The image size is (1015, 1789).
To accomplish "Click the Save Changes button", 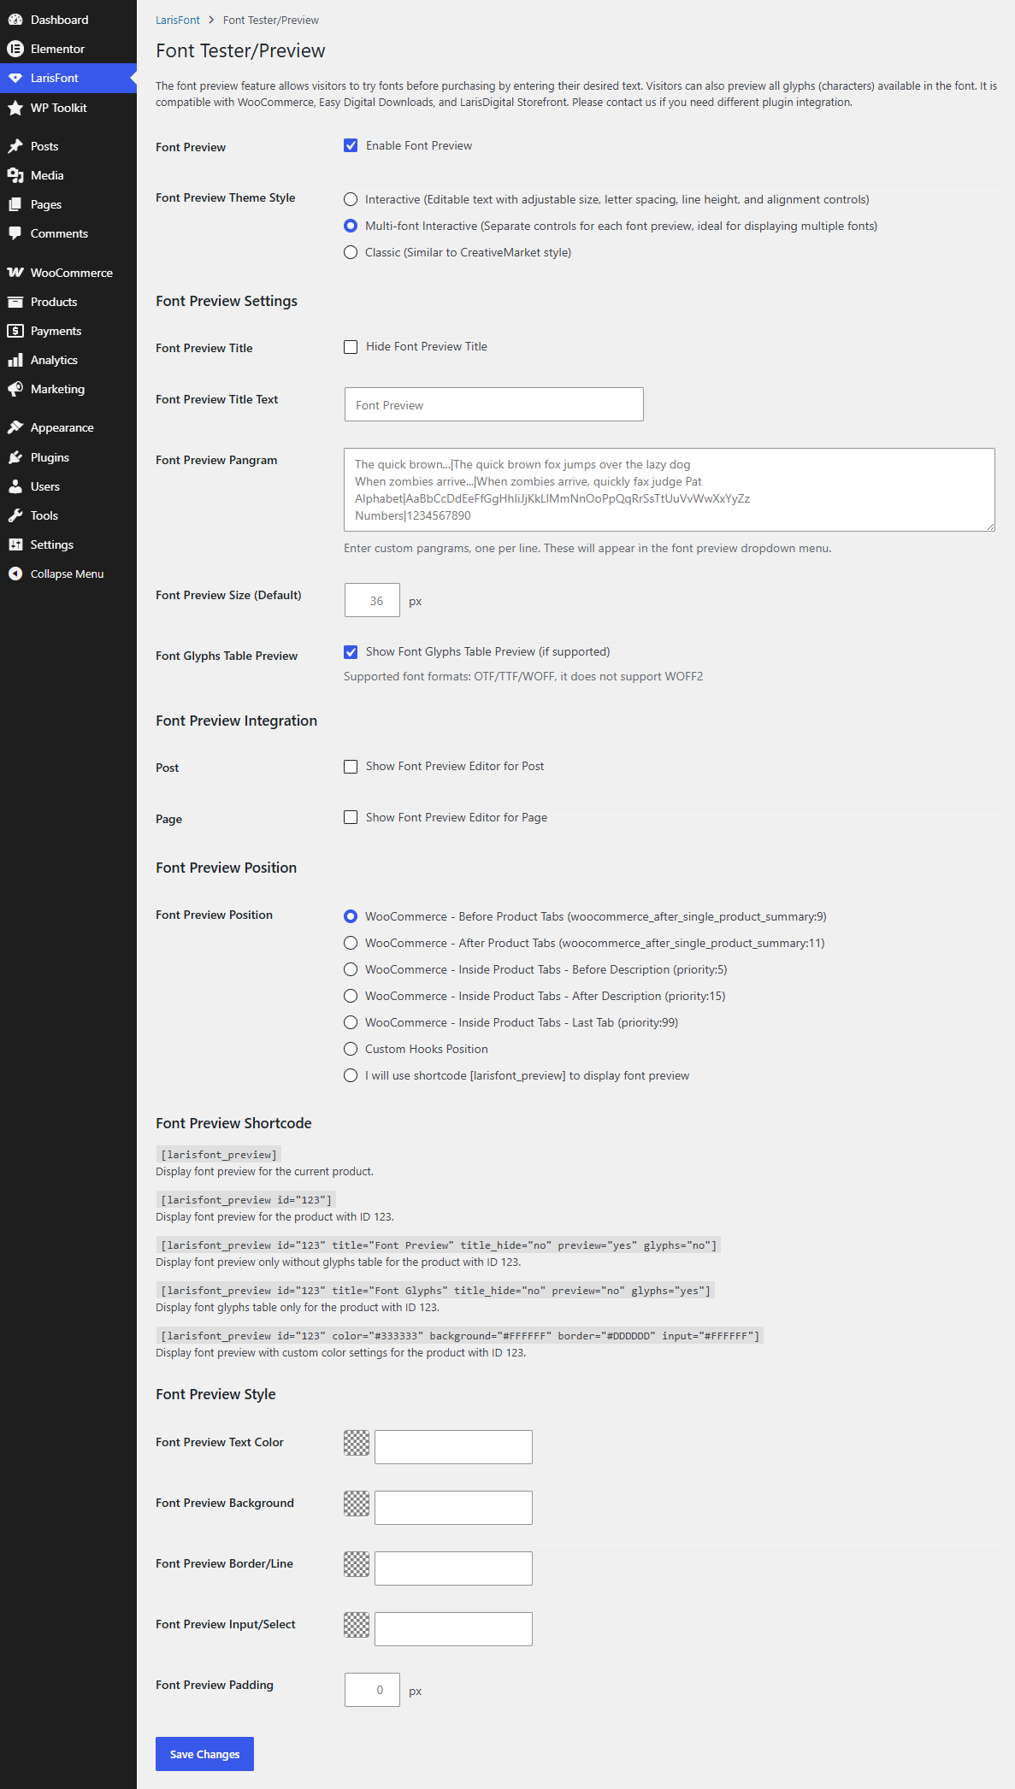I will (x=204, y=1754).
